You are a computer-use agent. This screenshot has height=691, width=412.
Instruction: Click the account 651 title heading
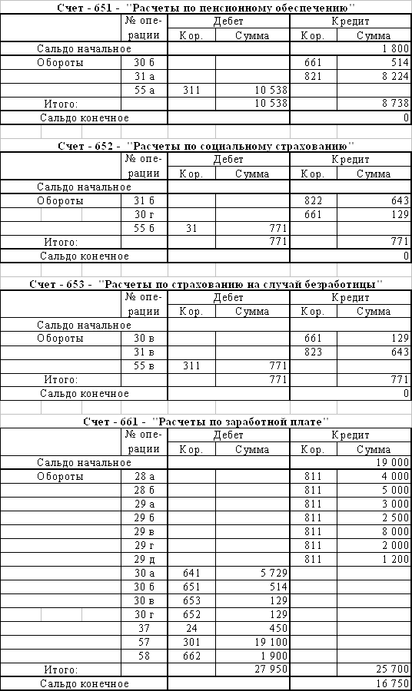point(206,8)
